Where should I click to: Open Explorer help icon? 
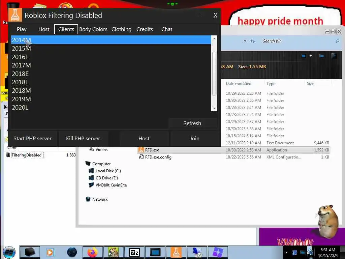(x=334, y=56)
